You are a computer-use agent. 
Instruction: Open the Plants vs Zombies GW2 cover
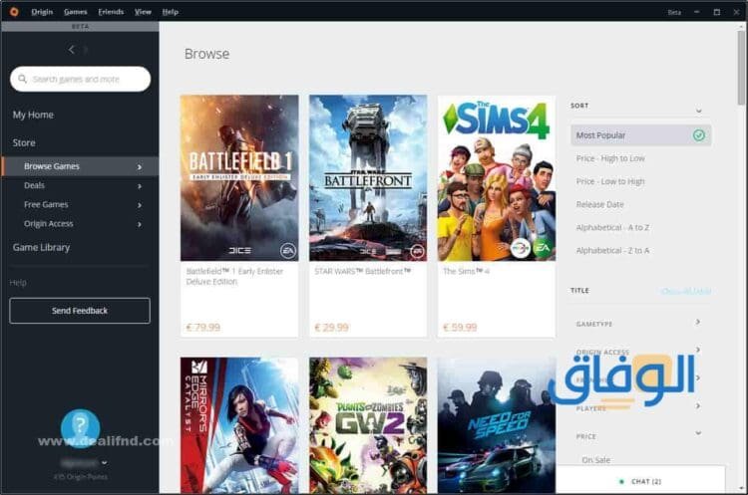pyautogui.click(x=368, y=425)
